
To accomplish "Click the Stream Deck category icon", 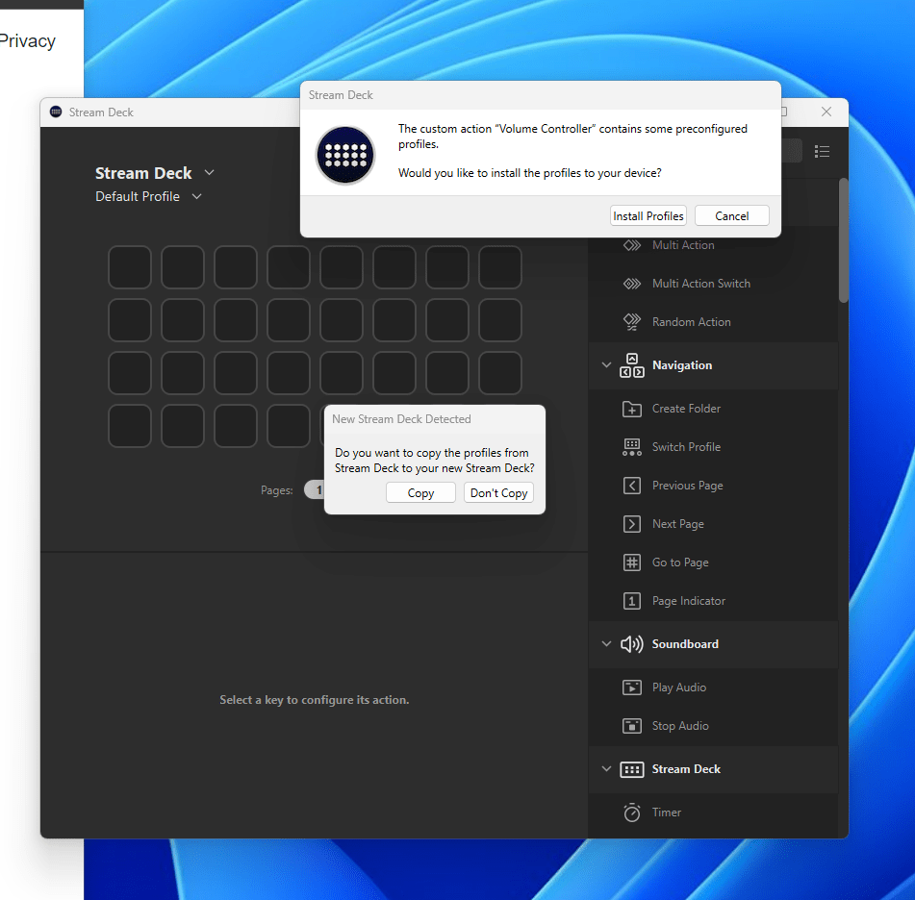I will [x=632, y=769].
